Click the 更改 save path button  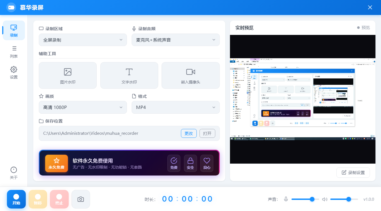(x=189, y=133)
